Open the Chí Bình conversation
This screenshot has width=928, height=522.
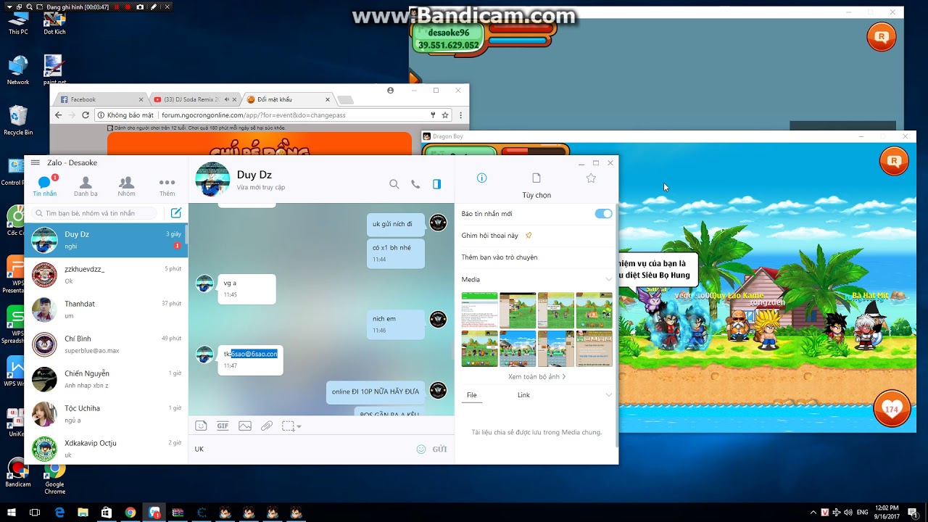click(106, 345)
